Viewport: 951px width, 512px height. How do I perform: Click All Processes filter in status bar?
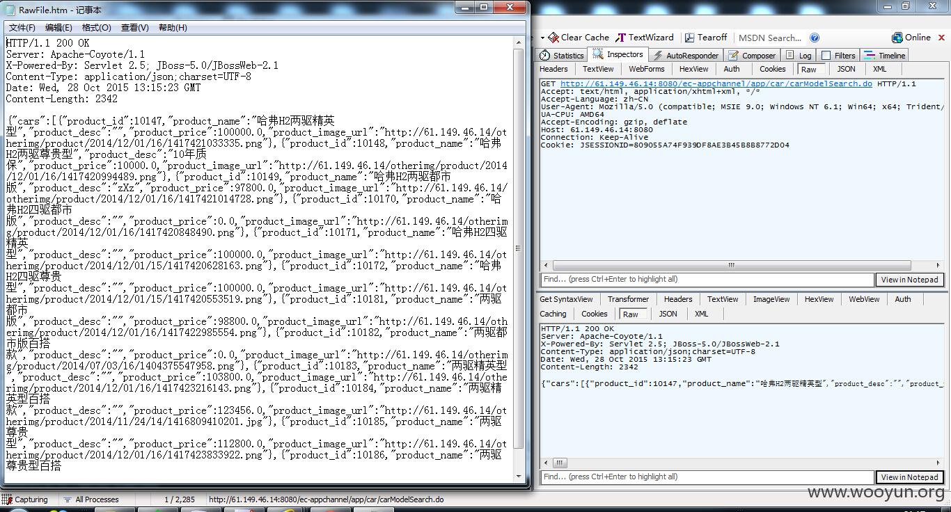[91, 499]
